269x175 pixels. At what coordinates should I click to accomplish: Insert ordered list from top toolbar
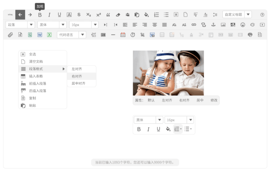pos(156,15)
